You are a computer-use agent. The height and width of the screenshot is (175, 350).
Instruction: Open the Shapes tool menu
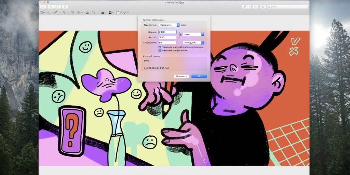coord(65,12)
